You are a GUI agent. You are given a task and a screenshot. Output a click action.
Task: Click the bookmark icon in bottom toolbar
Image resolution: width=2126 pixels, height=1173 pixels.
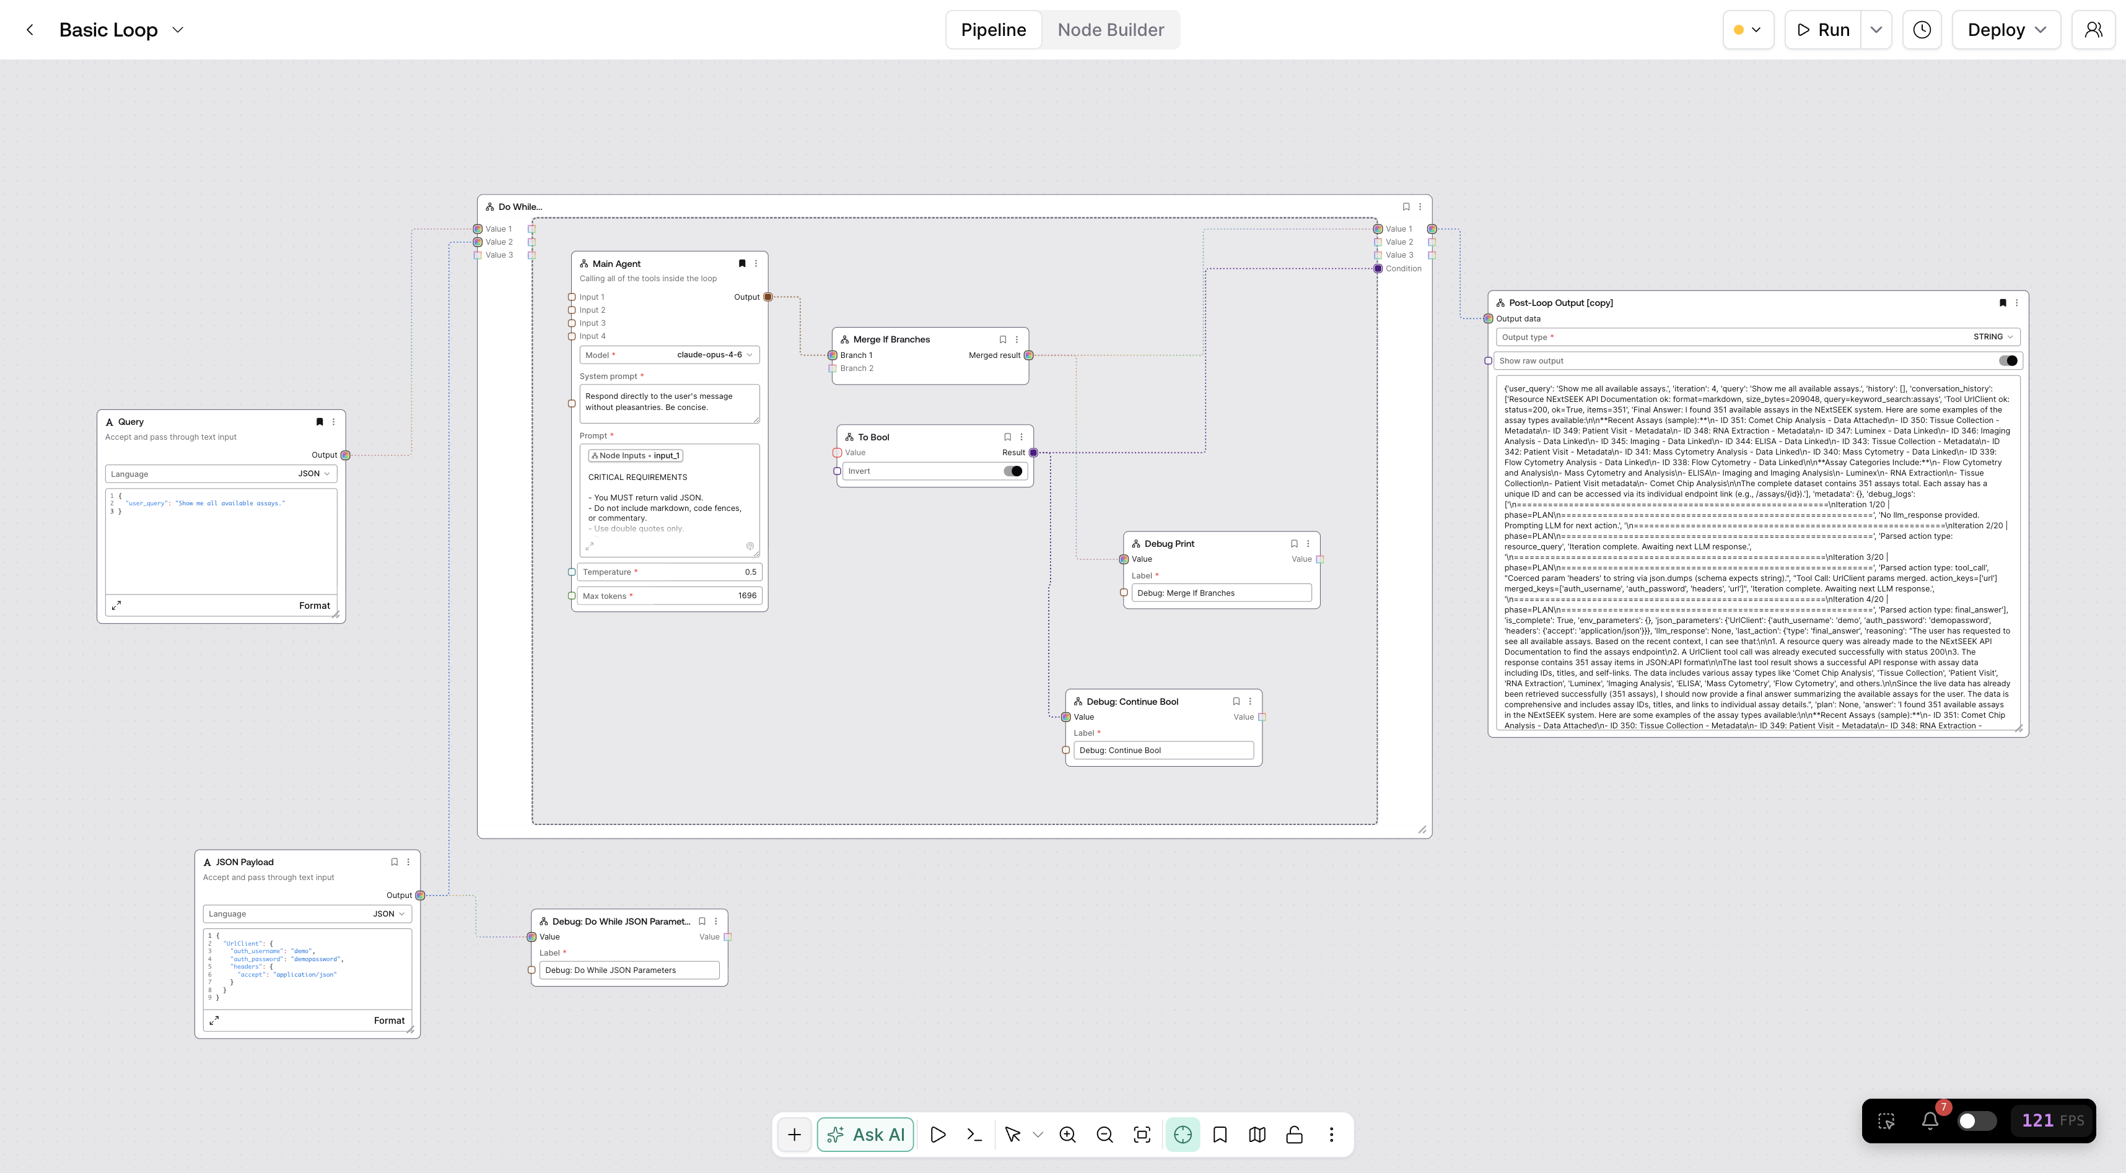[x=1220, y=1134]
